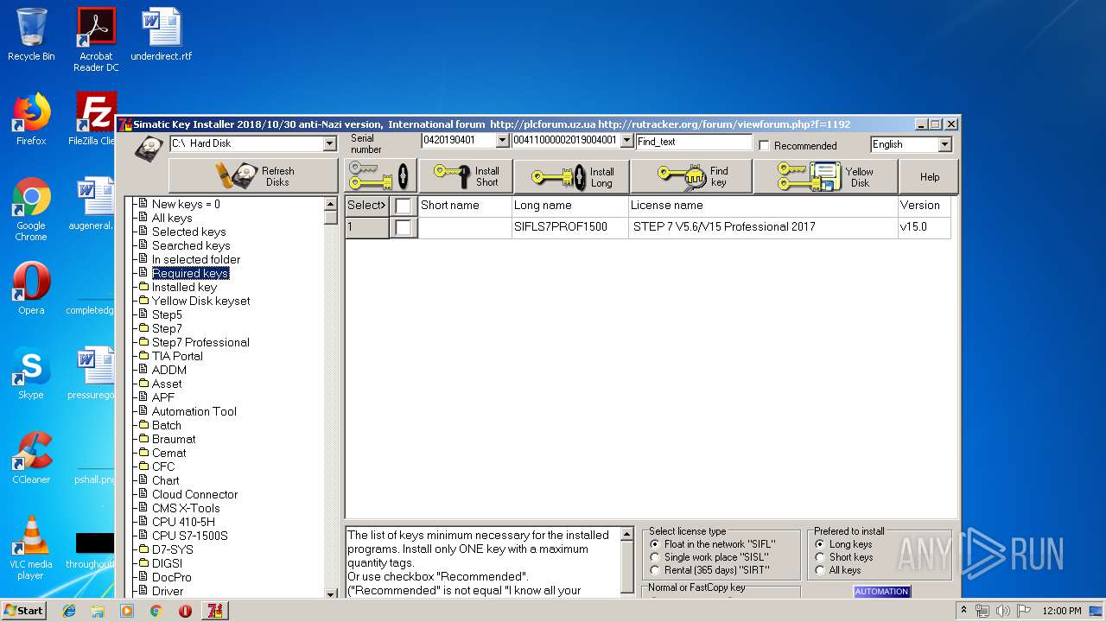Image resolution: width=1106 pixels, height=622 pixels.
Task: Click the Asset folder icon
Action: coord(143,384)
